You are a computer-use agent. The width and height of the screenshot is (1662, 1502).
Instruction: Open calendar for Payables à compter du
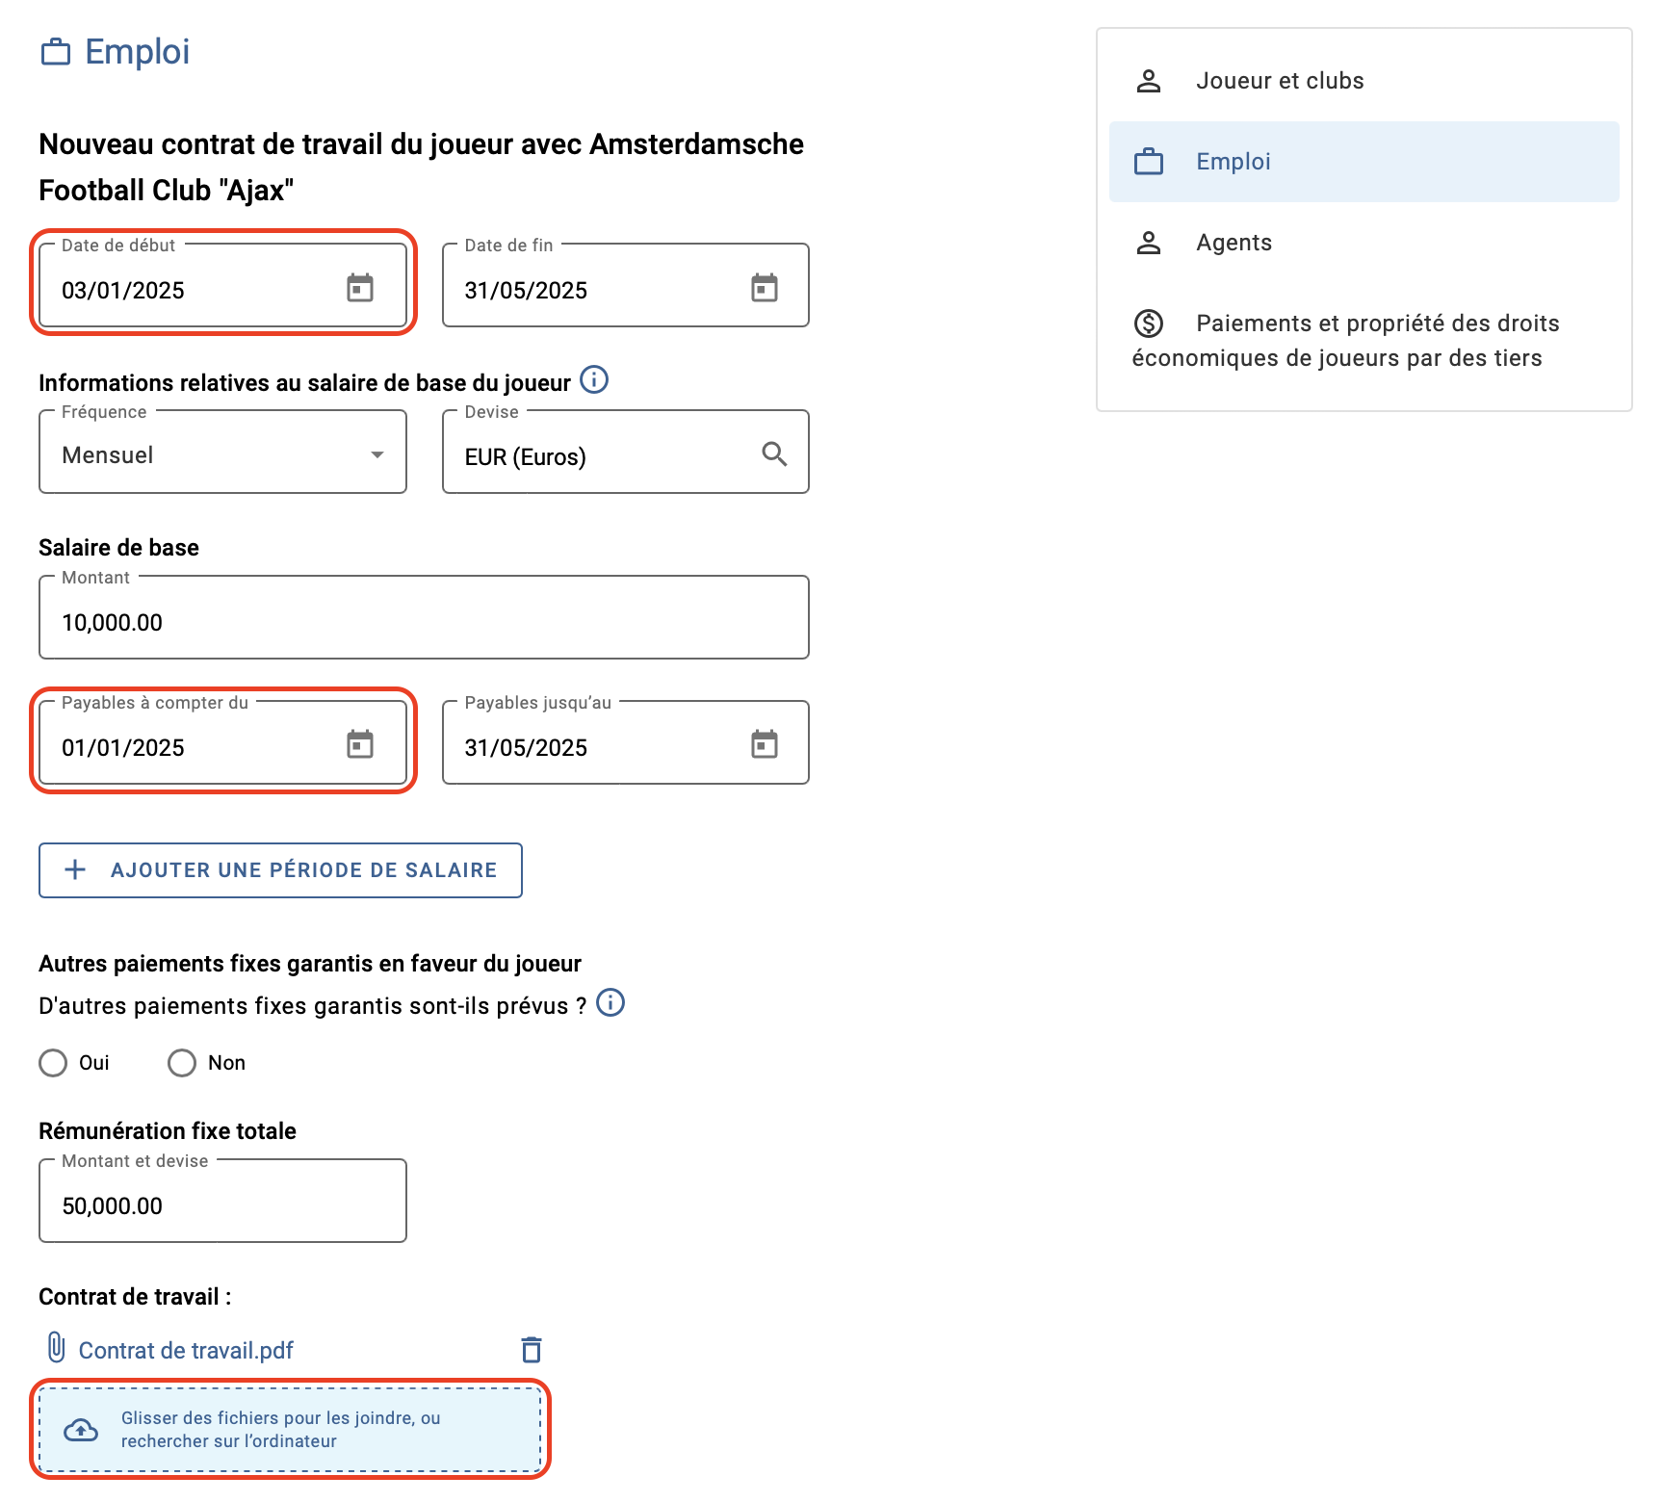[x=360, y=744]
